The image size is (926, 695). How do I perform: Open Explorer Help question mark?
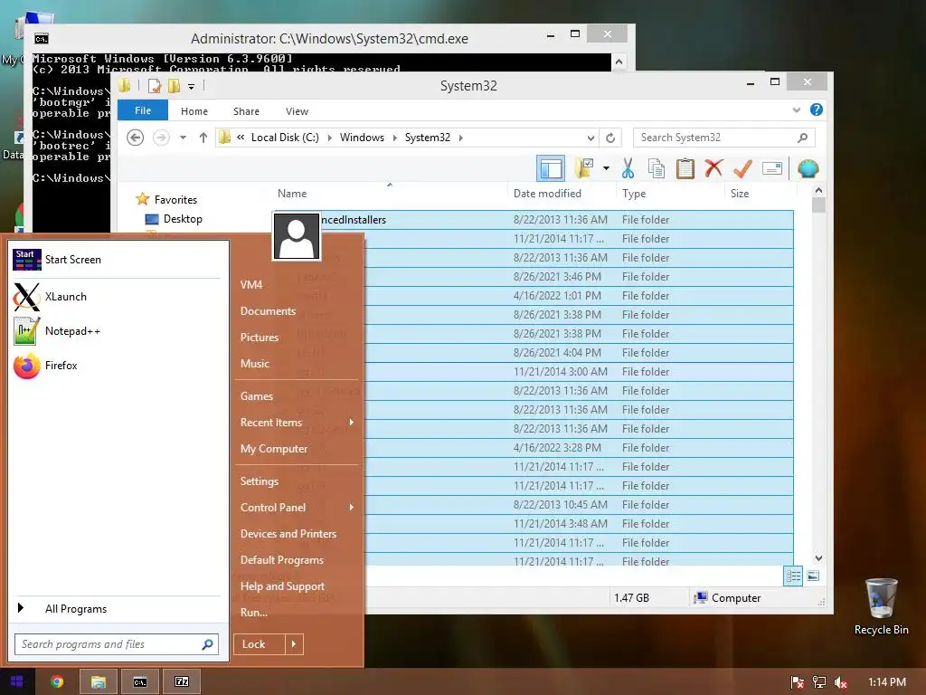817,109
